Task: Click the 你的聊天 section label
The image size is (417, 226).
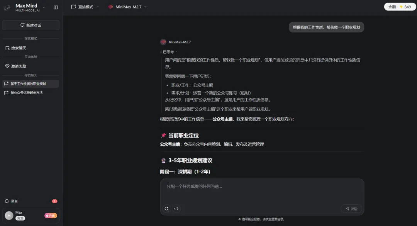Action: coord(31,75)
